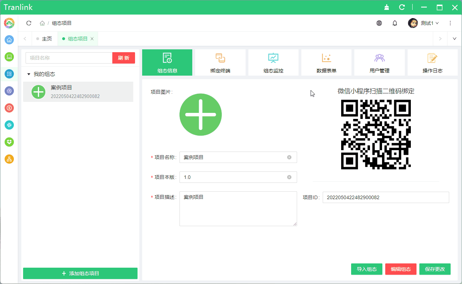
Task: Select 案例项目 in the project list
Action: [x=78, y=92]
